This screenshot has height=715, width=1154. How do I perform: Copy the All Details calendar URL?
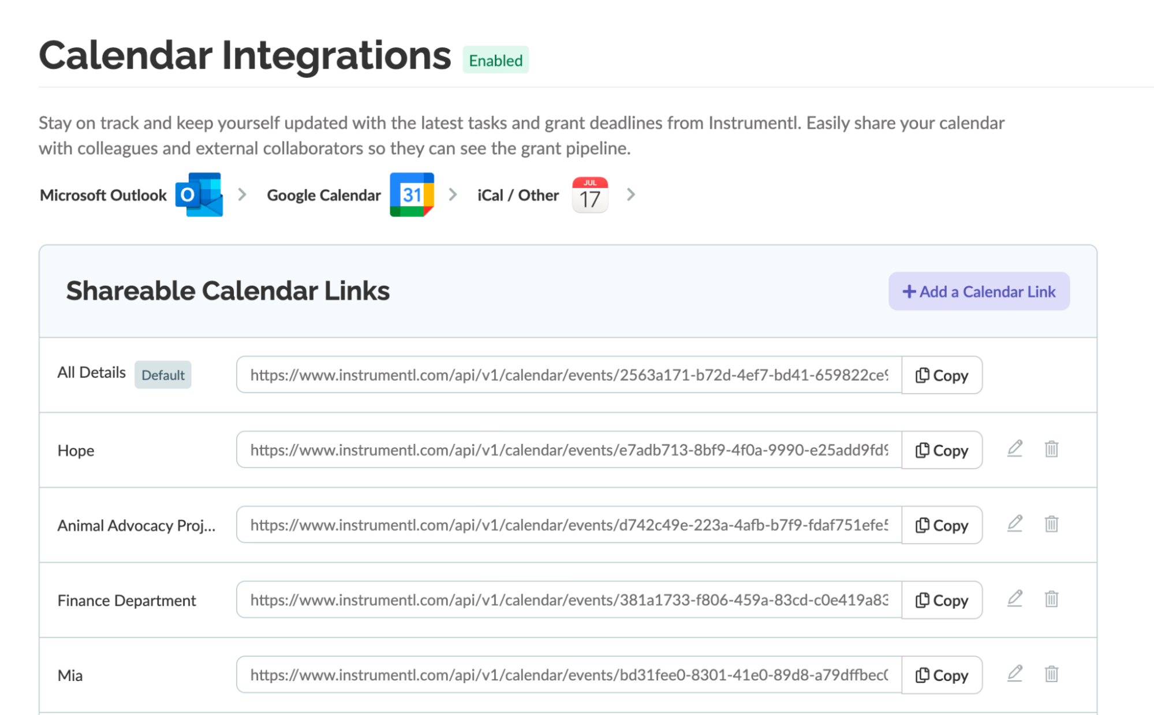(942, 375)
